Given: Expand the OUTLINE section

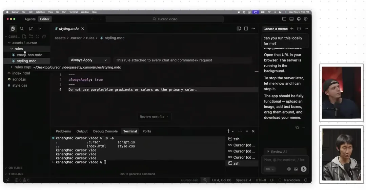Looking at the screenshot, I should click(15, 168).
